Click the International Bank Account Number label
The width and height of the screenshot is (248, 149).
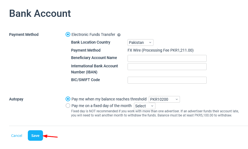pyautogui.click(x=94, y=69)
